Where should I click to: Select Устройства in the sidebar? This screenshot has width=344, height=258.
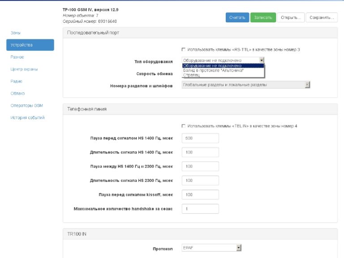[x=30, y=45]
